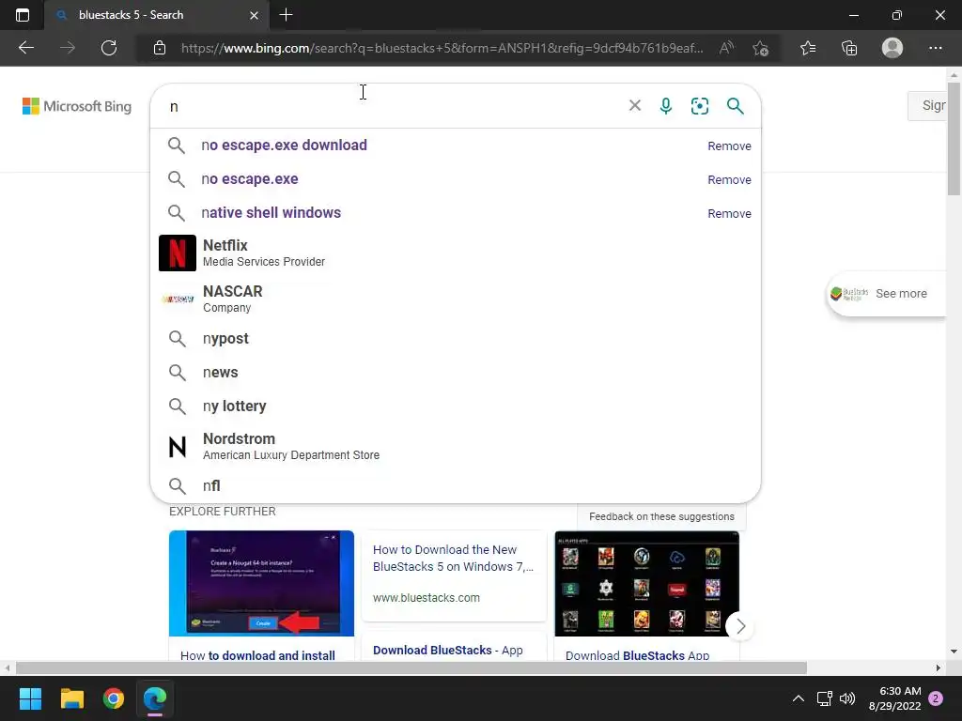Open Read aloud from the address bar
This screenshot has height=721, width=962.
(x=726, y=48)
